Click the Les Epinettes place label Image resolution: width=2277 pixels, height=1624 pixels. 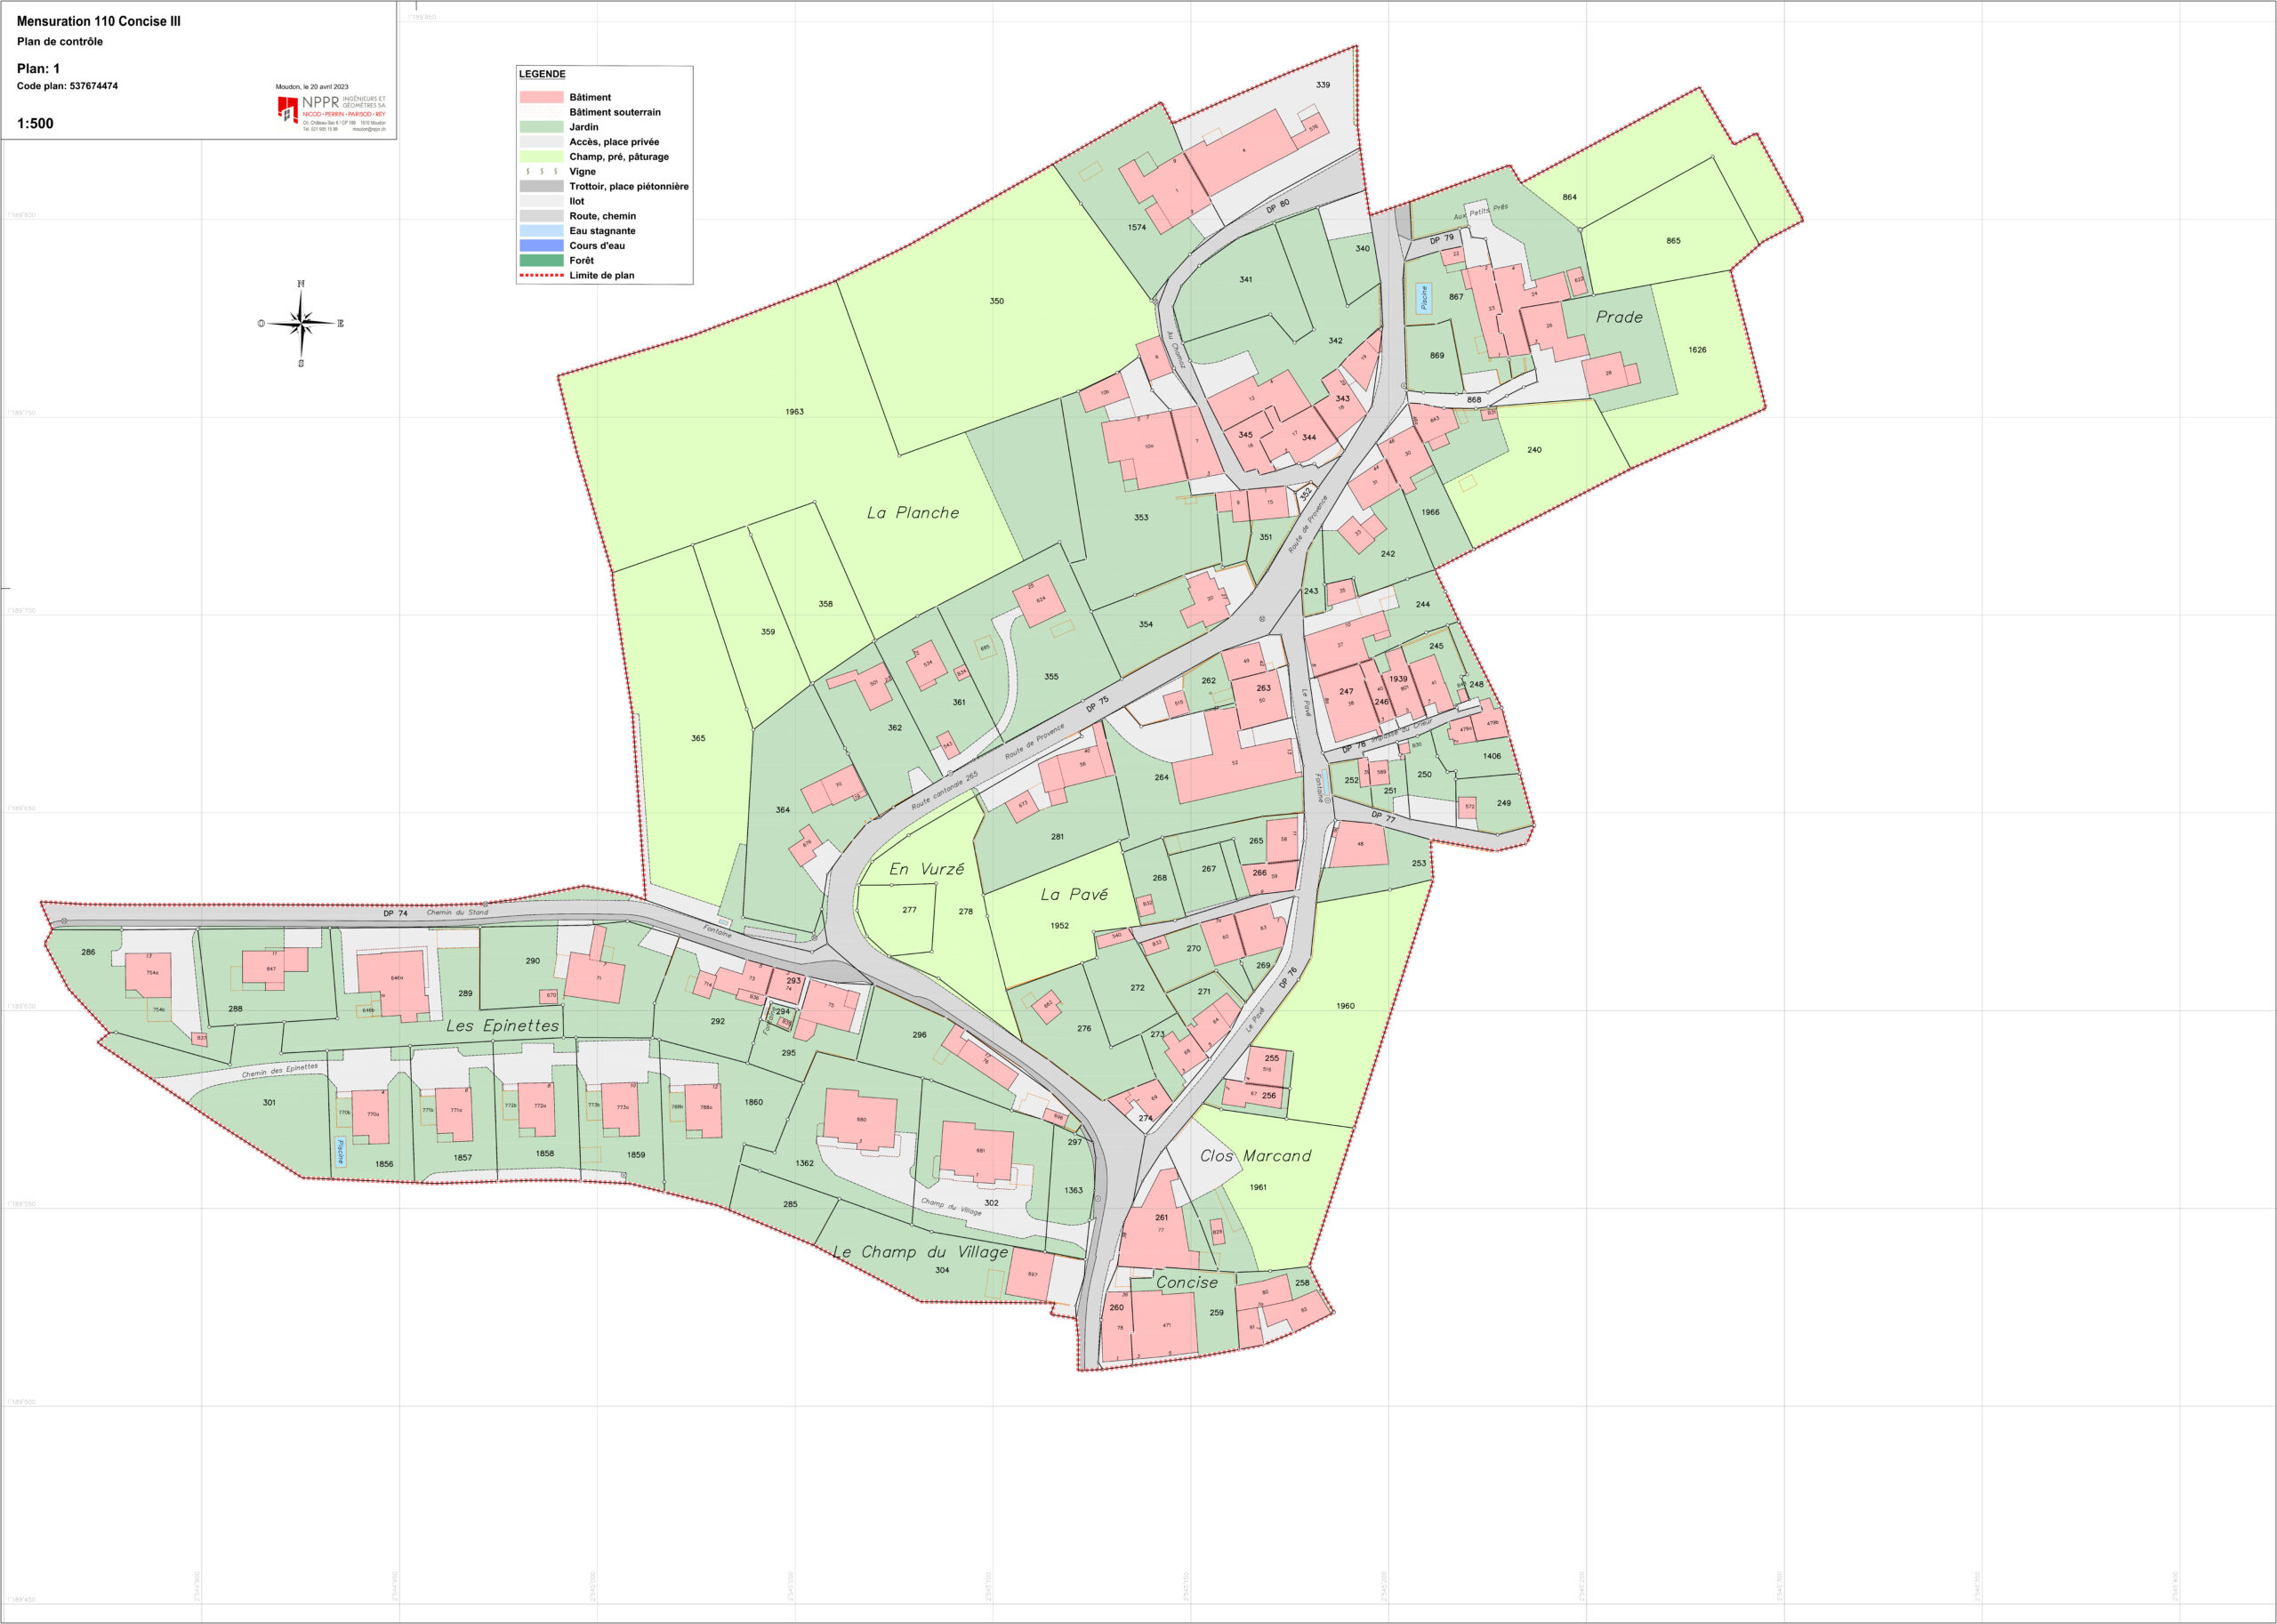[x=503, y=1026]
